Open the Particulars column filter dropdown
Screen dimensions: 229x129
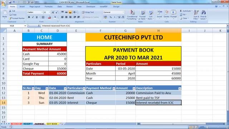pos(84,89)
